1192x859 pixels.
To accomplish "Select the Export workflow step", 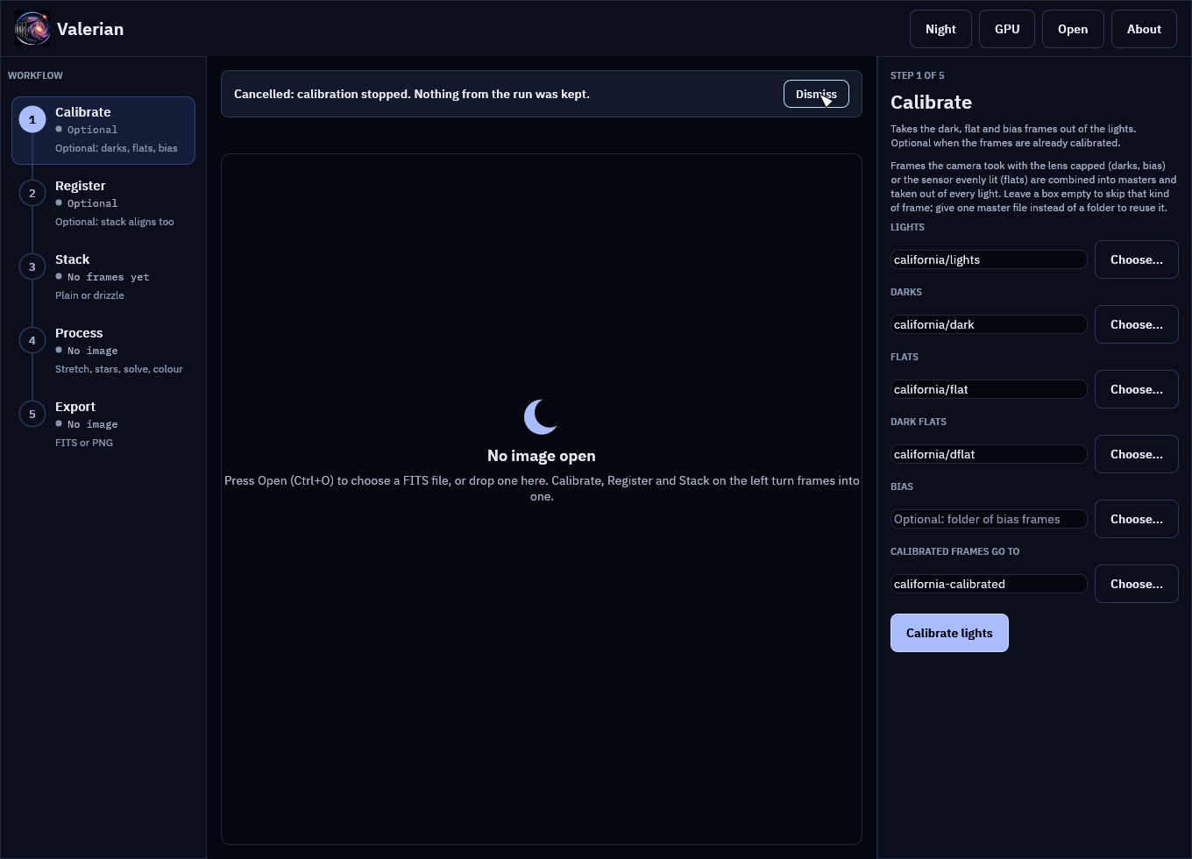I will [103, 425].
